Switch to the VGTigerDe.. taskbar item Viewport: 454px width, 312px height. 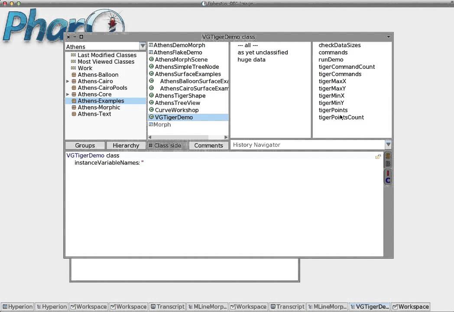370,306
